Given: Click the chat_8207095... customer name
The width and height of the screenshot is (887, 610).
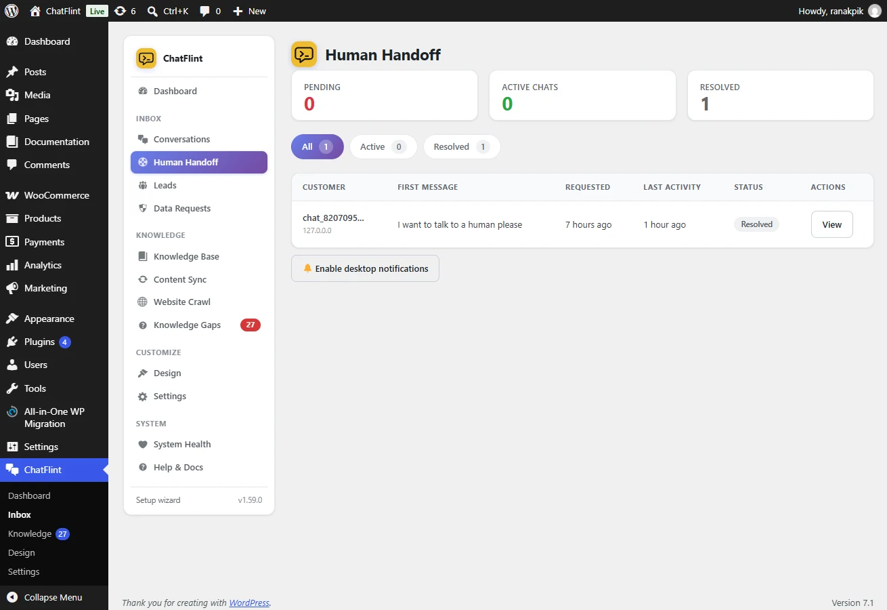Looking at the screenshot, I should (x=333, y=218).
